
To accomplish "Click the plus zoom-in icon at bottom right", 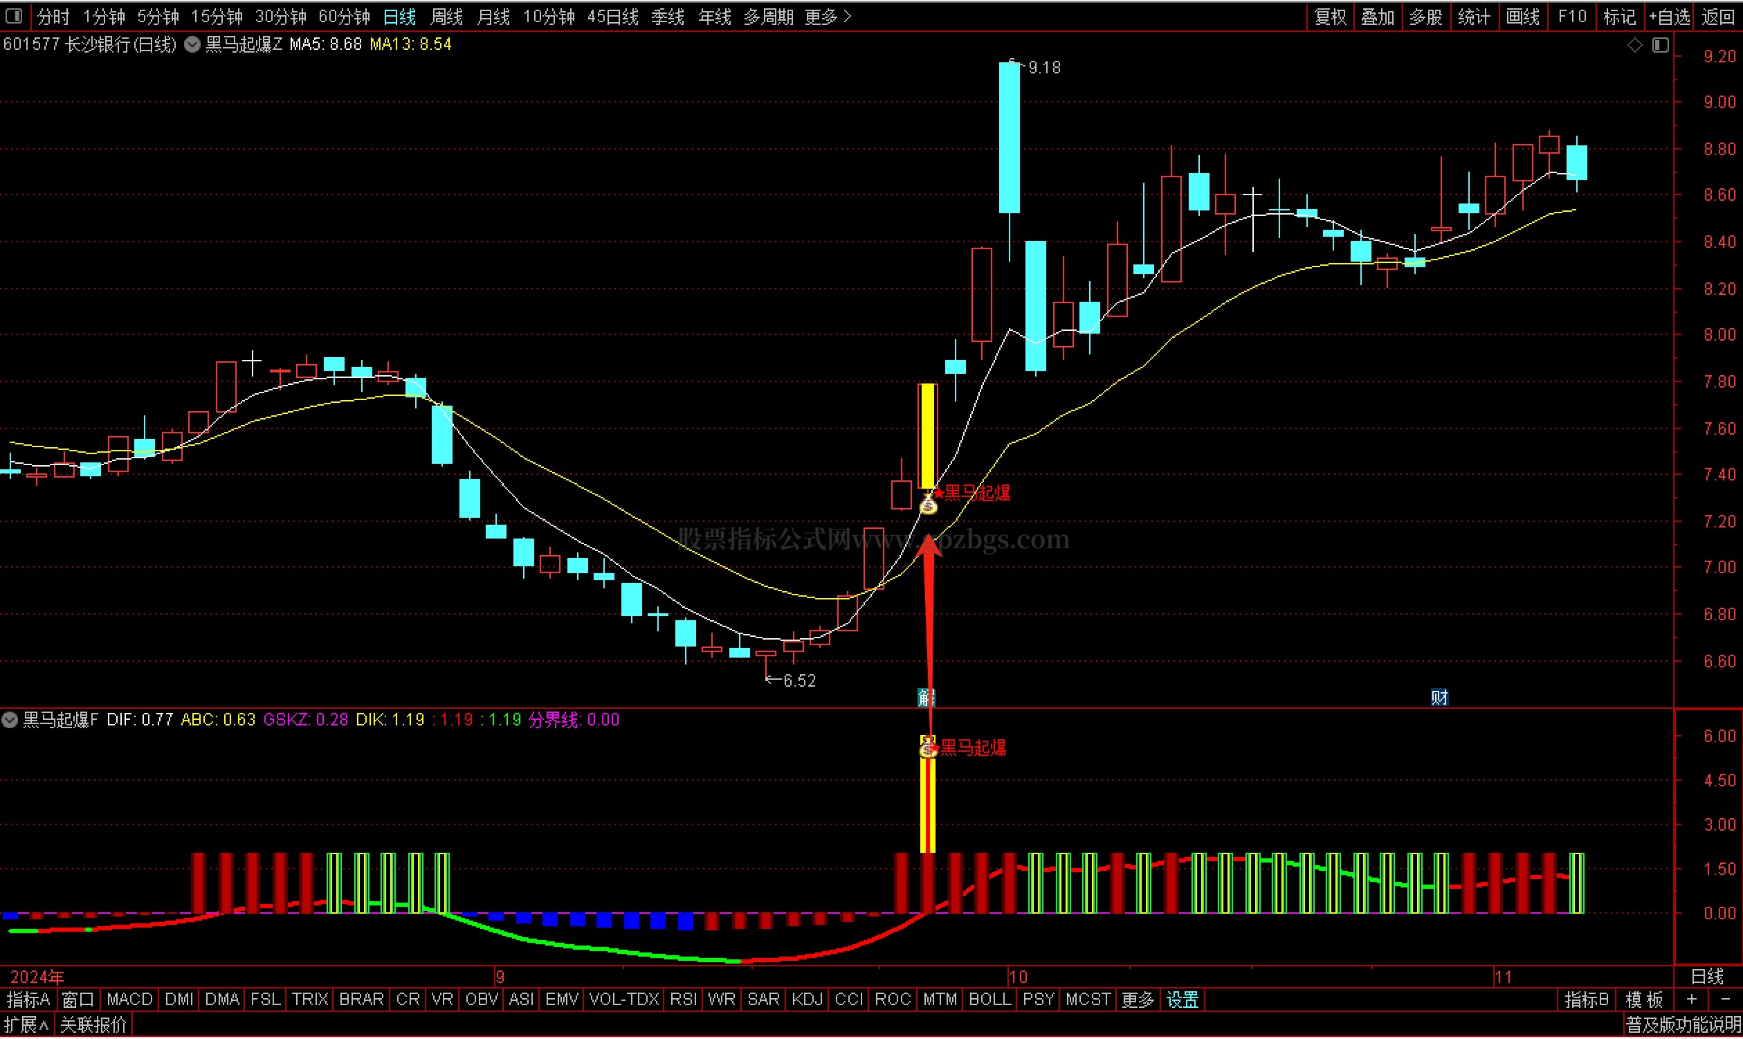I will pyautogui.click(x=1691, y=1000).
